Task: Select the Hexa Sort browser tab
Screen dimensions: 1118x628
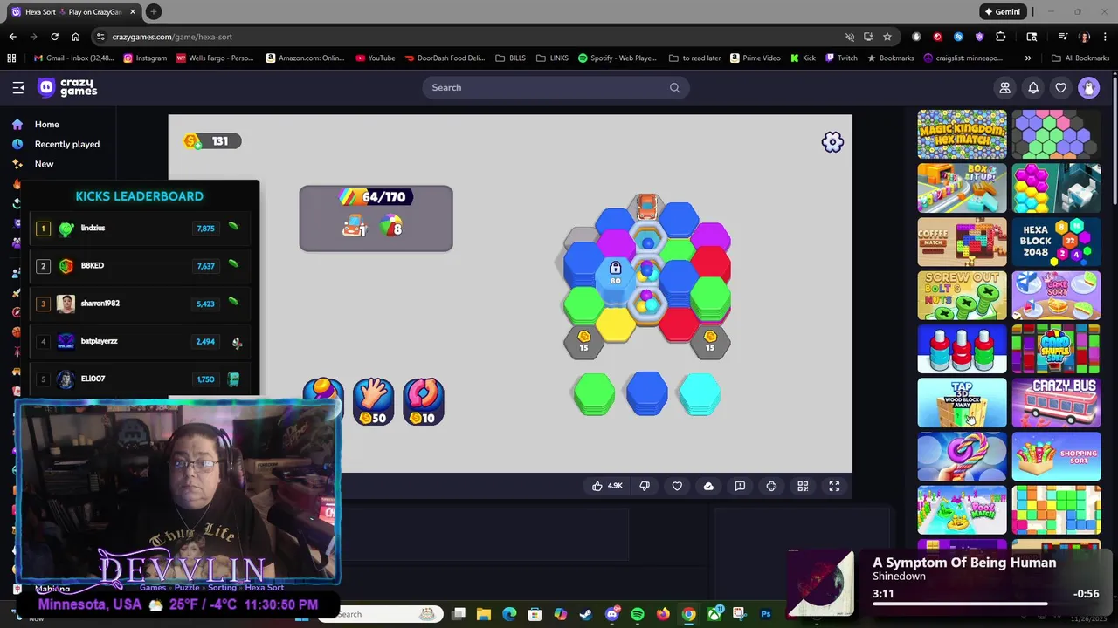Action: [x=73, y=12]
